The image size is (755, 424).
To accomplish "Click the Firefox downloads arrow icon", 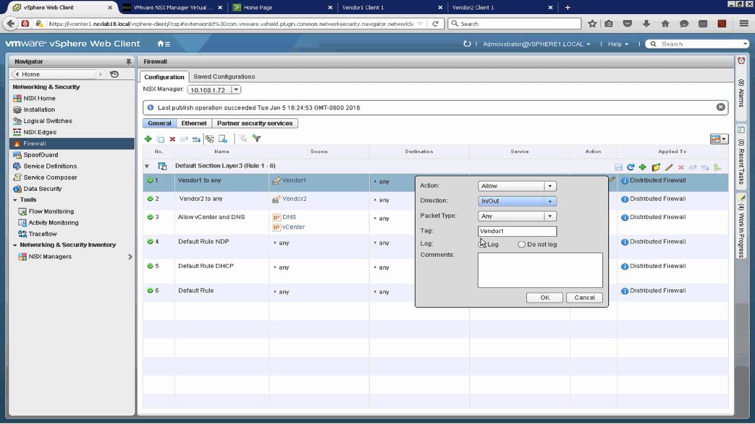I will pos(646,24).
